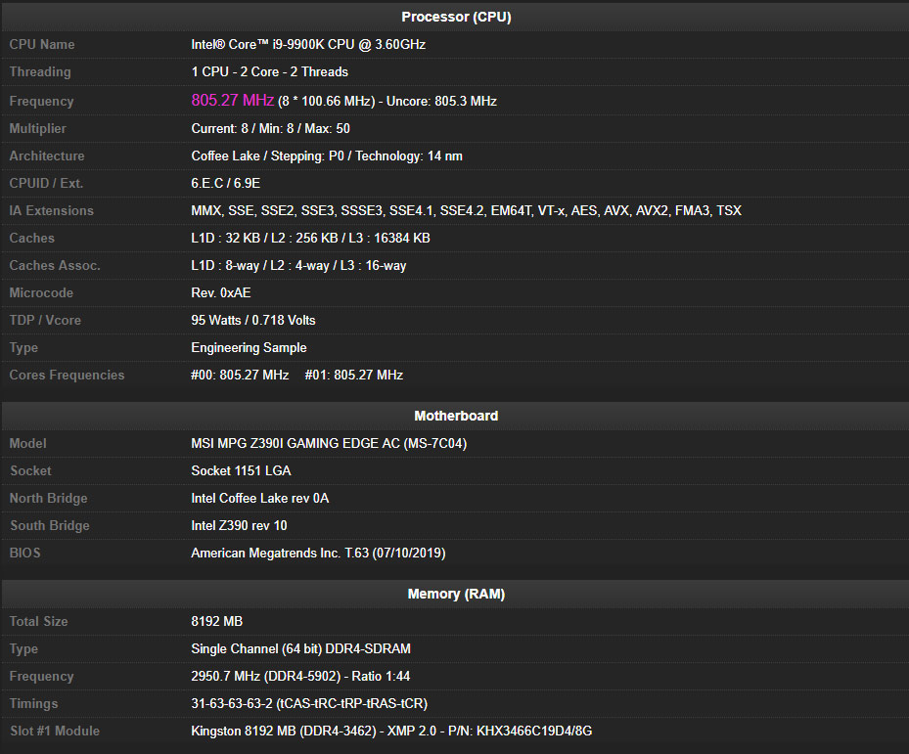Click the Uncore: 805.3 MHz text
Viewport: 909px width, 754px height.
pos(441,101)
